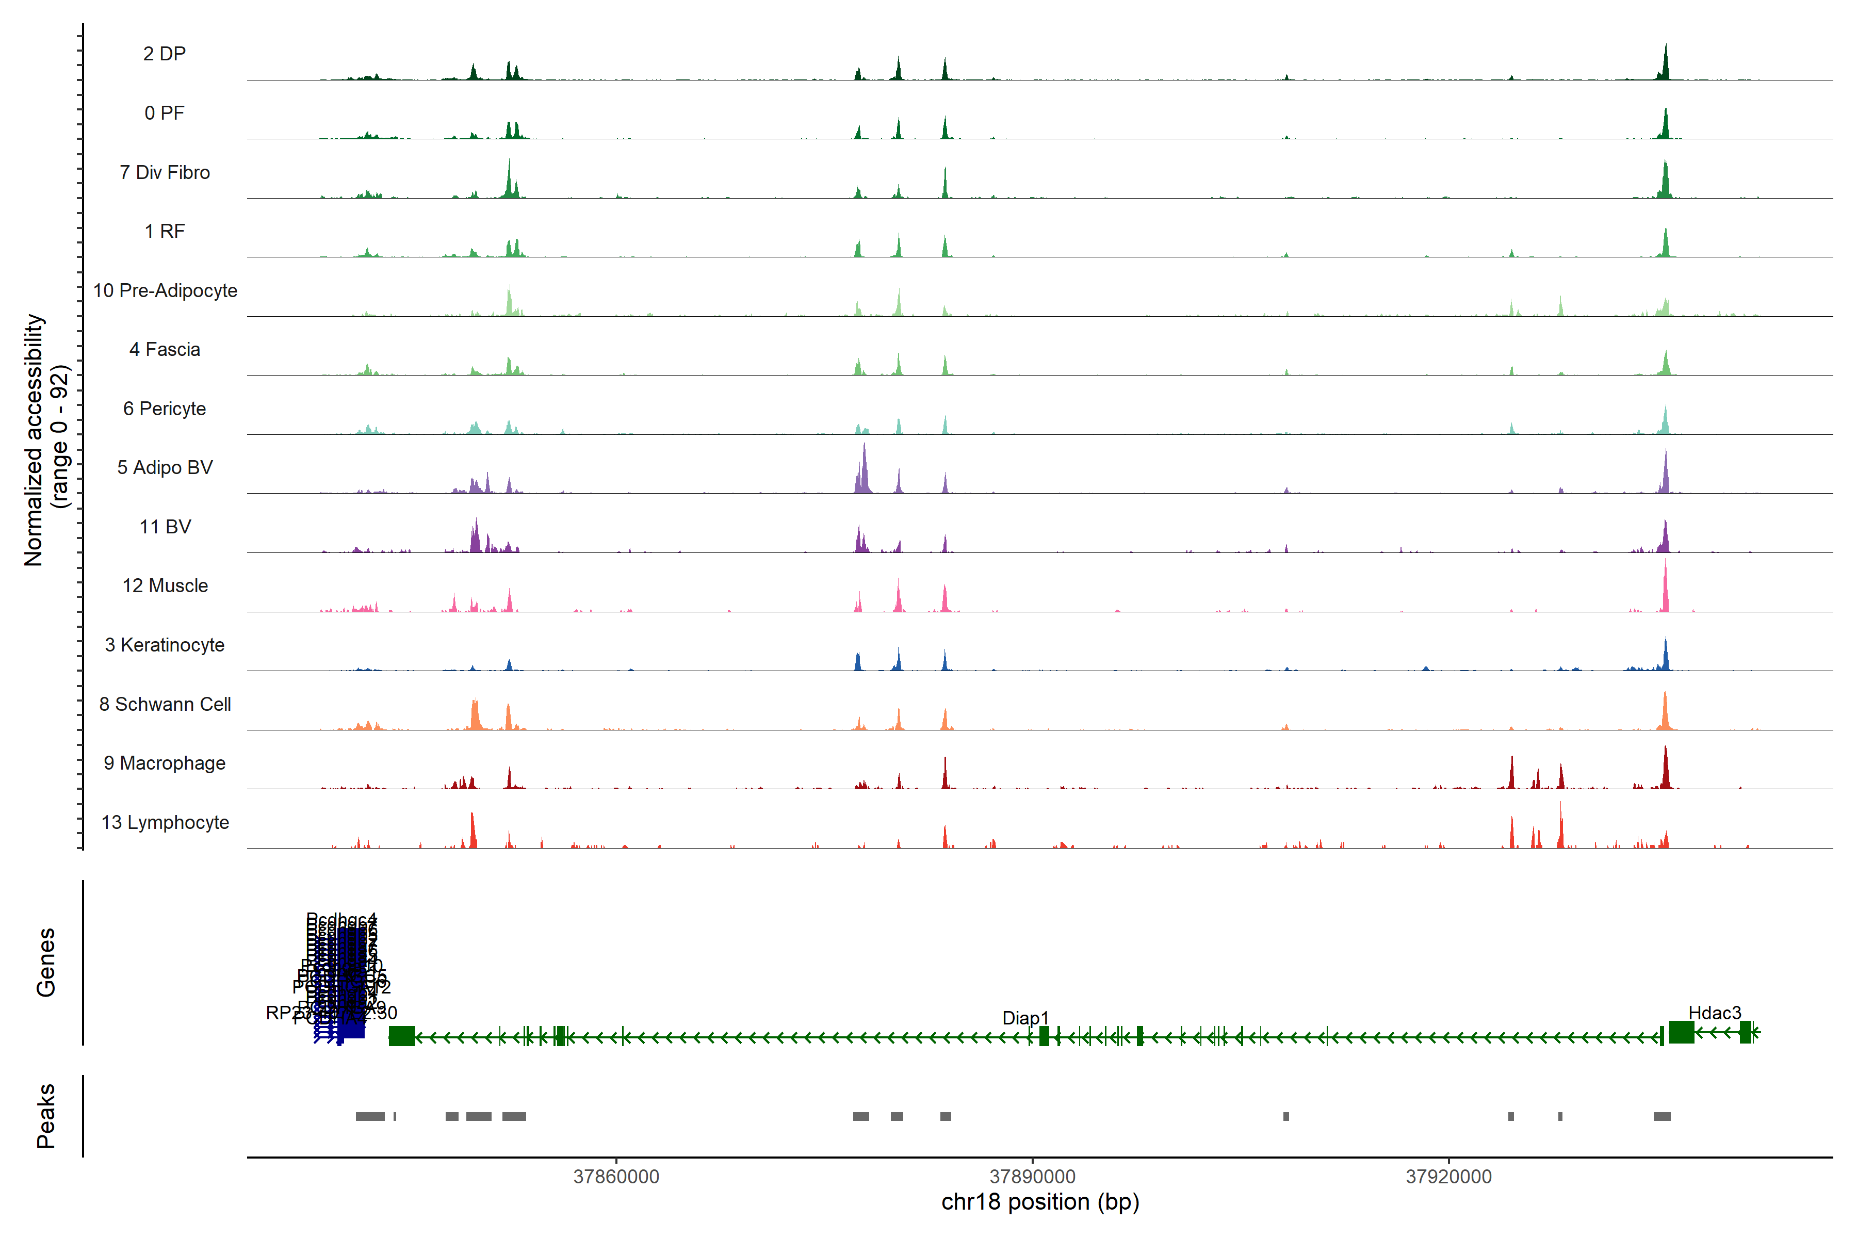Click the large Hdac3 green exon block
This screenshot has width=1857, height=1238.
coord(1681,1032)
